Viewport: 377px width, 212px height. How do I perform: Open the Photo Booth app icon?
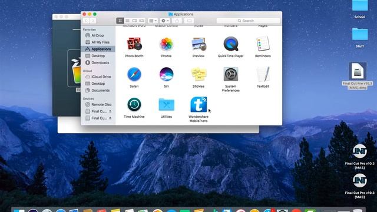pyautogui.click(x=134, y=44)
